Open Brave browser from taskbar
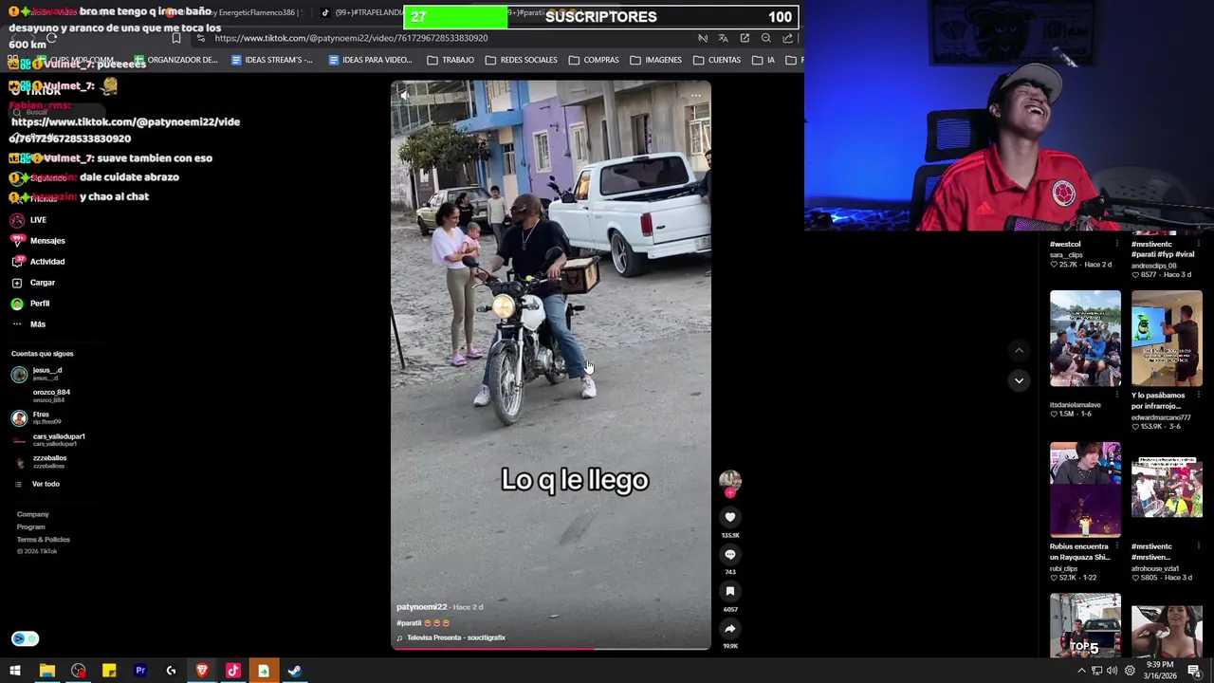This screenshot has width=1214, height=683. [202, 671]
